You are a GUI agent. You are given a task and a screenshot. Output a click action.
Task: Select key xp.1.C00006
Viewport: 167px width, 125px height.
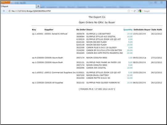coord(38,62)
